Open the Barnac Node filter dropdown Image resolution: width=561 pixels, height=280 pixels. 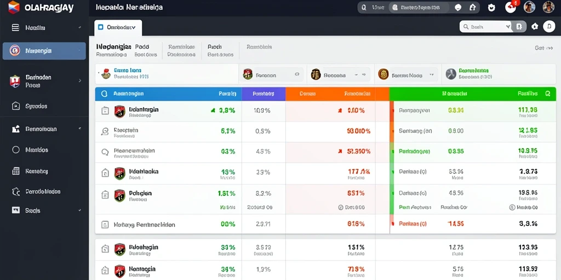(x=408, y=75)
